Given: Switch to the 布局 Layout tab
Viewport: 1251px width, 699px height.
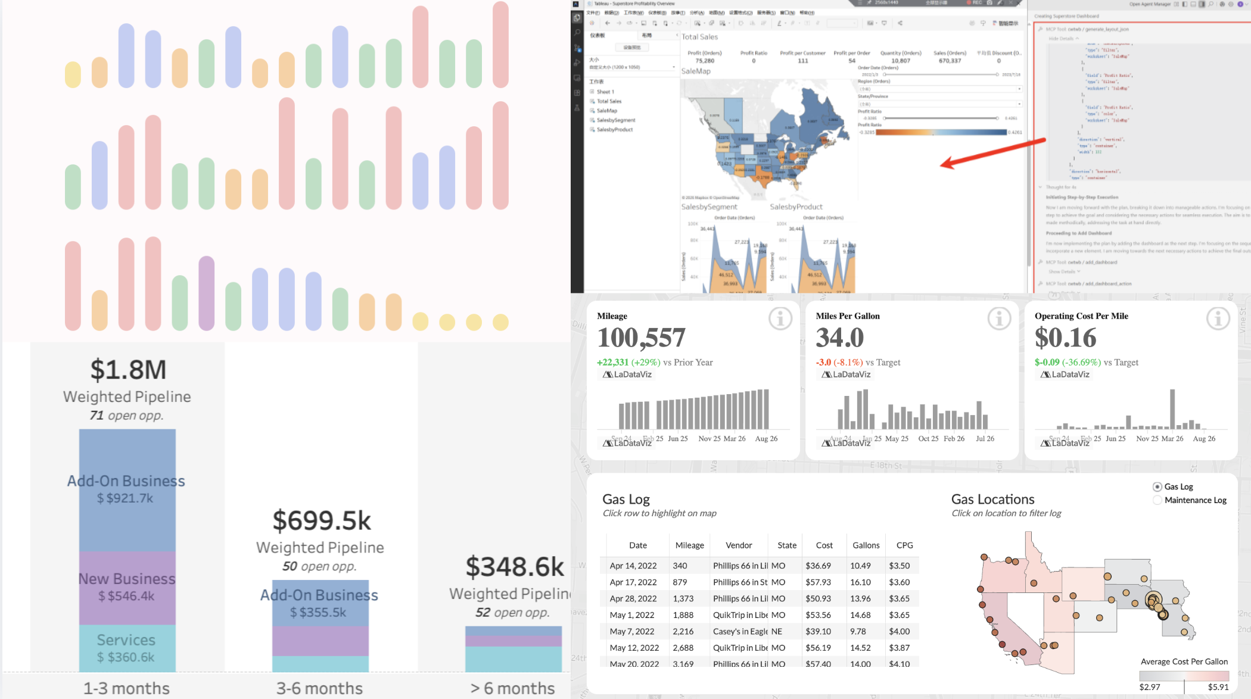Looking at the screenshot, I should (646, 36).
